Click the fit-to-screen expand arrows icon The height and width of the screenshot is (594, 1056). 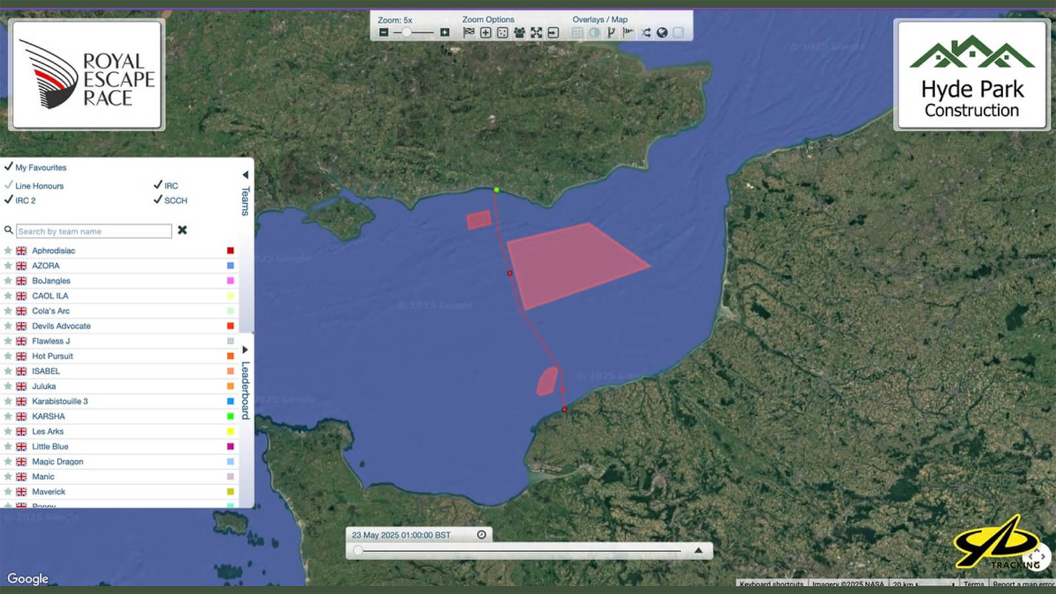point(536,32)
